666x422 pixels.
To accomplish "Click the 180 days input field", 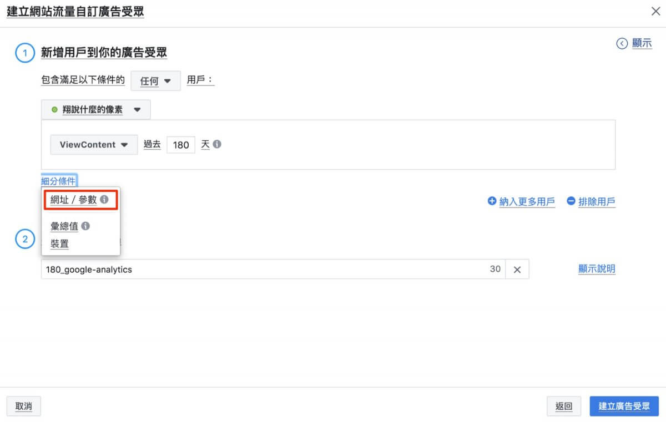I will pyautogui.click(x=181, y=145).
